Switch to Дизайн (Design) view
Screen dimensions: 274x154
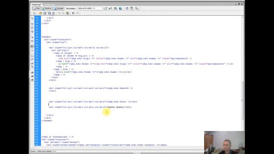[x=59, y=9]
